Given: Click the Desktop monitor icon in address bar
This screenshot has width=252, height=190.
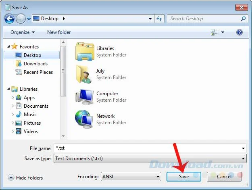Looking at the screenshot, I should click(x=36, y=19).
